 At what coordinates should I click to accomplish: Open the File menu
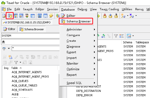(9, 9)
